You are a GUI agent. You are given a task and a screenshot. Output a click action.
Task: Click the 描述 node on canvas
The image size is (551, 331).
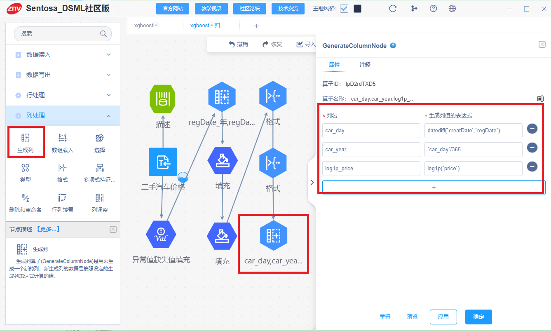[x=163, y=99]
